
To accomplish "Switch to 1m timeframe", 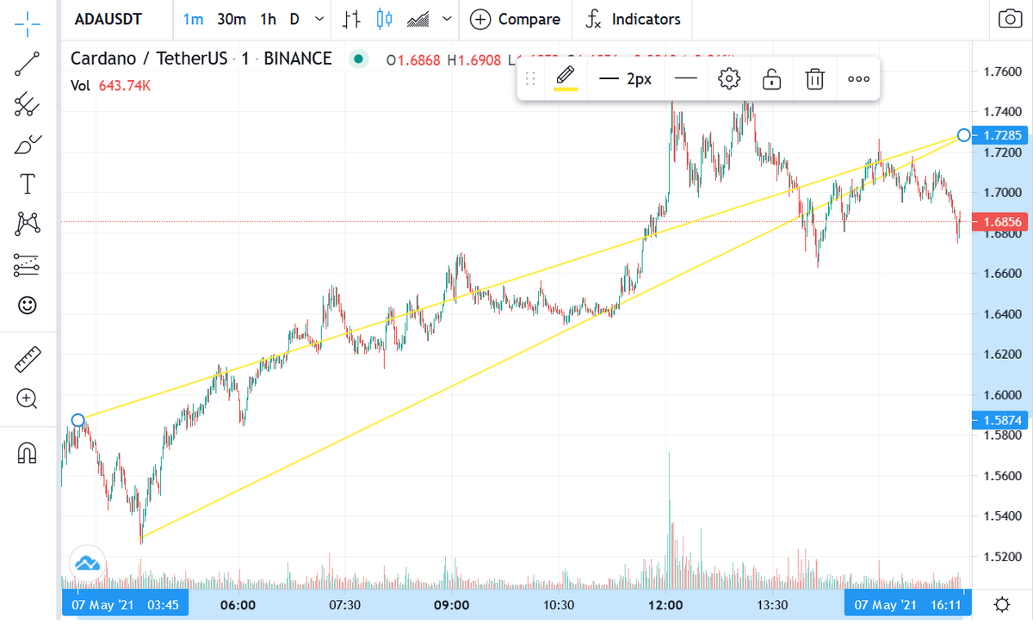I will tap(193, 19).
